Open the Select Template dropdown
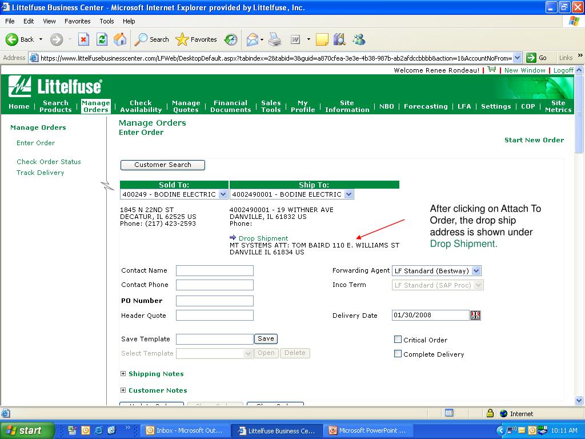The height and width of the screenshot is (439, 585). point(248,353)
